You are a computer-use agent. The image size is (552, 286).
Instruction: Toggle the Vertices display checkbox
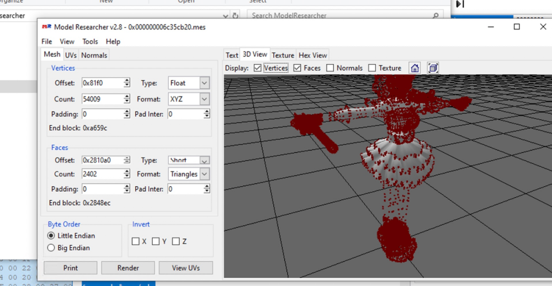(x=257, y=68)
